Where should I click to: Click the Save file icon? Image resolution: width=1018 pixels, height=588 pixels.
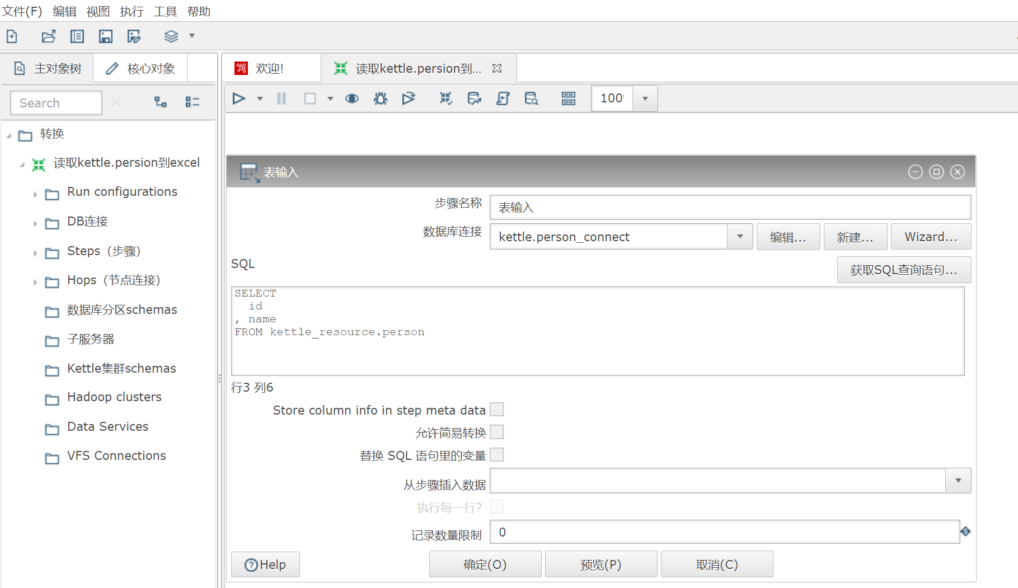[x=106, y=36]
